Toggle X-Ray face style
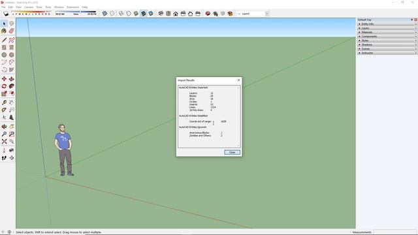Image resolution: width=418 pixels, height=235 pixels. tap(104, 14)
